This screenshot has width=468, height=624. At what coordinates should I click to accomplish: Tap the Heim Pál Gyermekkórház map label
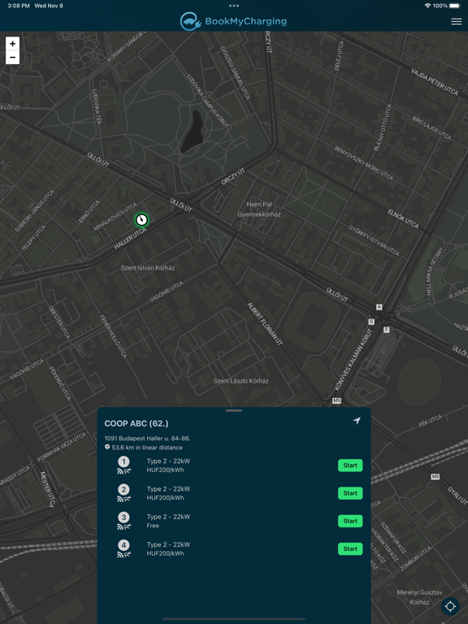coord(259,210)
